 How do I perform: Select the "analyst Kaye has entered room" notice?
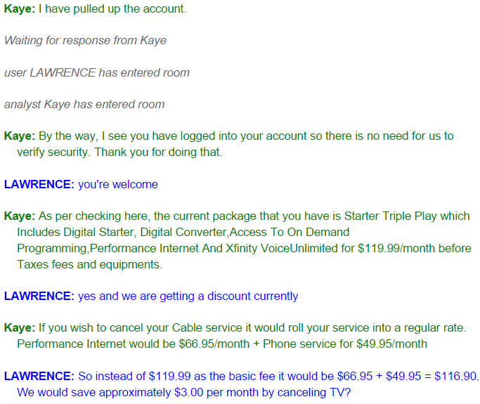tap(84, 104)
